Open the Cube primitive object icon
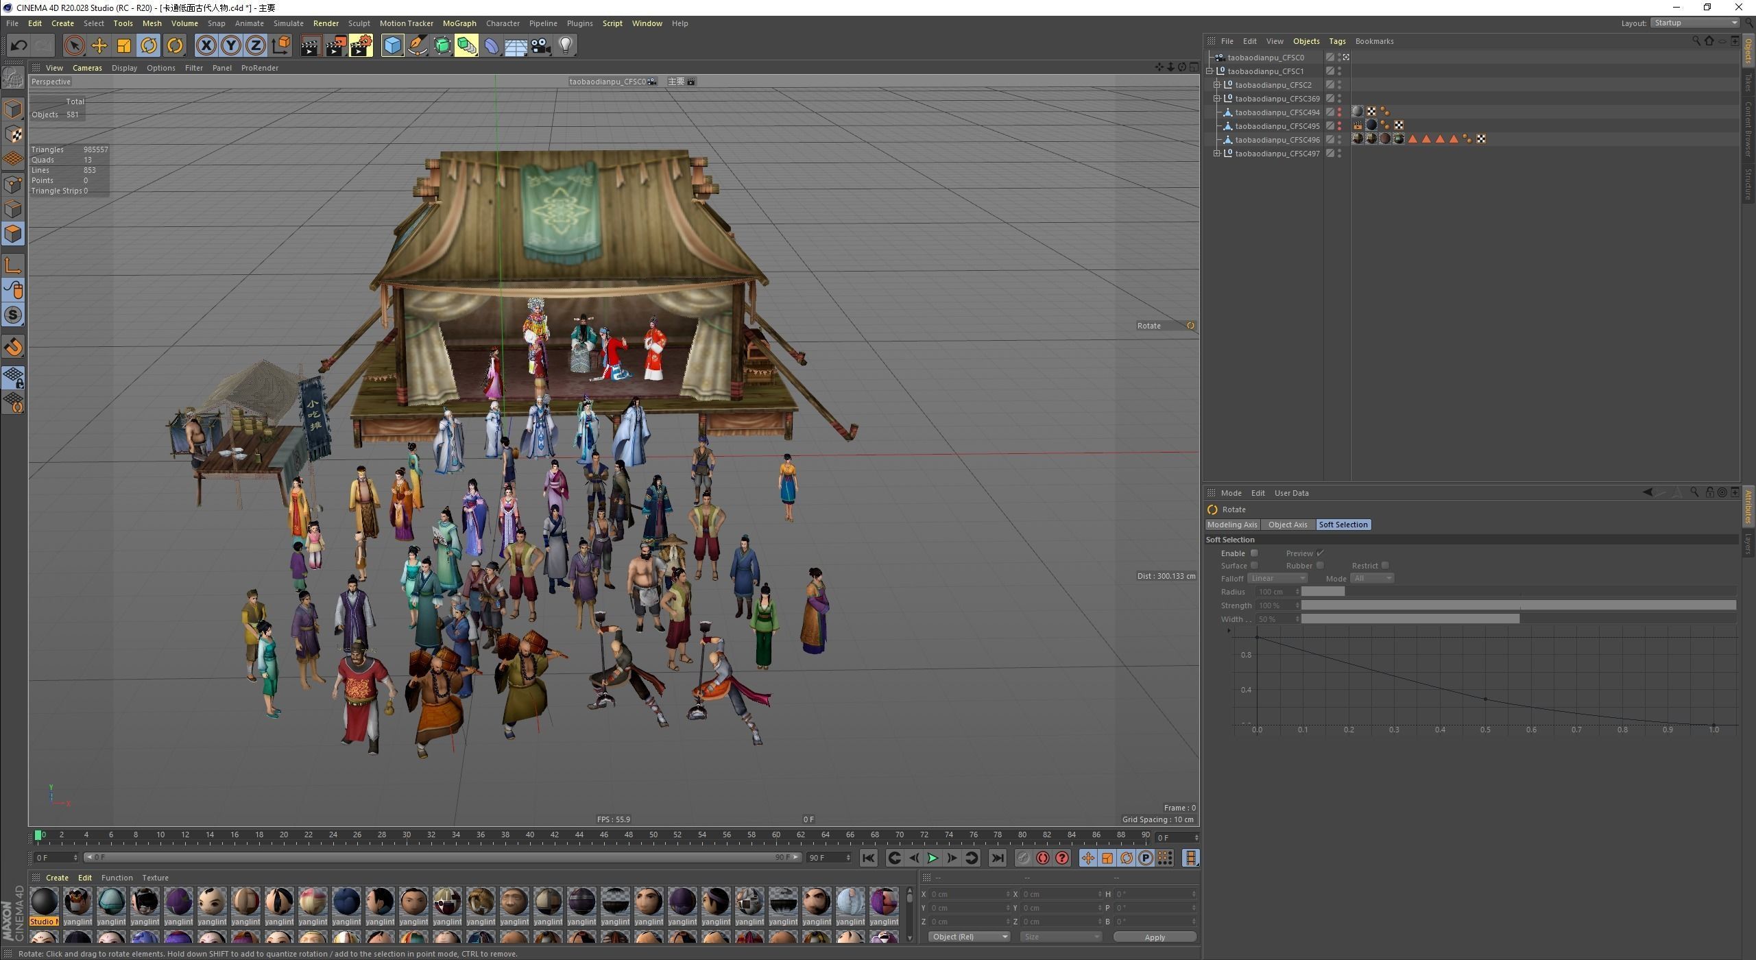This screenshot has width=1756, height=960. [x=392, y=46]
